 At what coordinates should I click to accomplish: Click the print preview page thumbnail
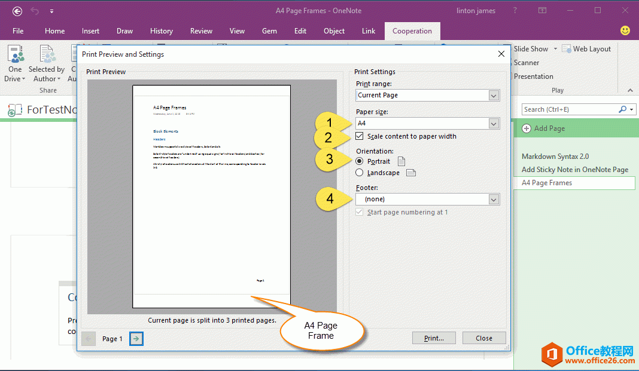[x=212, y=197]
